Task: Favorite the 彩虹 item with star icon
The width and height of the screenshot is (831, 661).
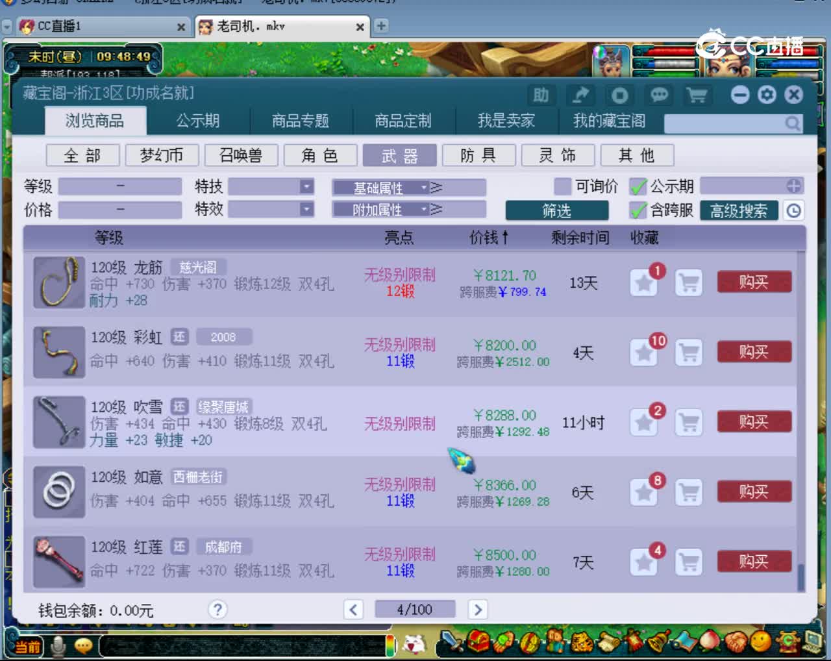Action: 643,353
